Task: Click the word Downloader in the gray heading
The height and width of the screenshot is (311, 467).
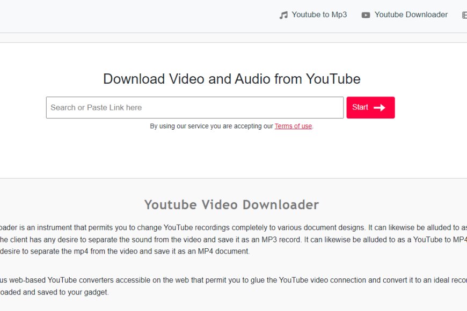Action: click(x=281, y=205)
